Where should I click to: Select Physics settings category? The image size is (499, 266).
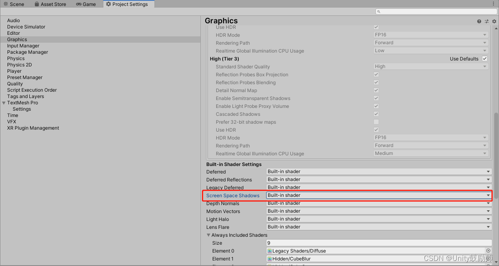(x=16, y=58)
